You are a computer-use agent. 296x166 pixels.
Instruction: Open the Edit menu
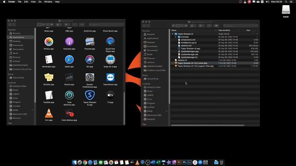click(x=26, y=2)
